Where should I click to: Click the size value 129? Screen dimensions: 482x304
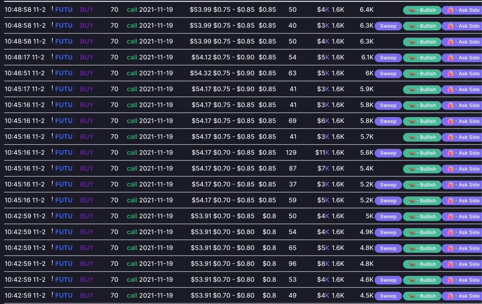point(291,153)
